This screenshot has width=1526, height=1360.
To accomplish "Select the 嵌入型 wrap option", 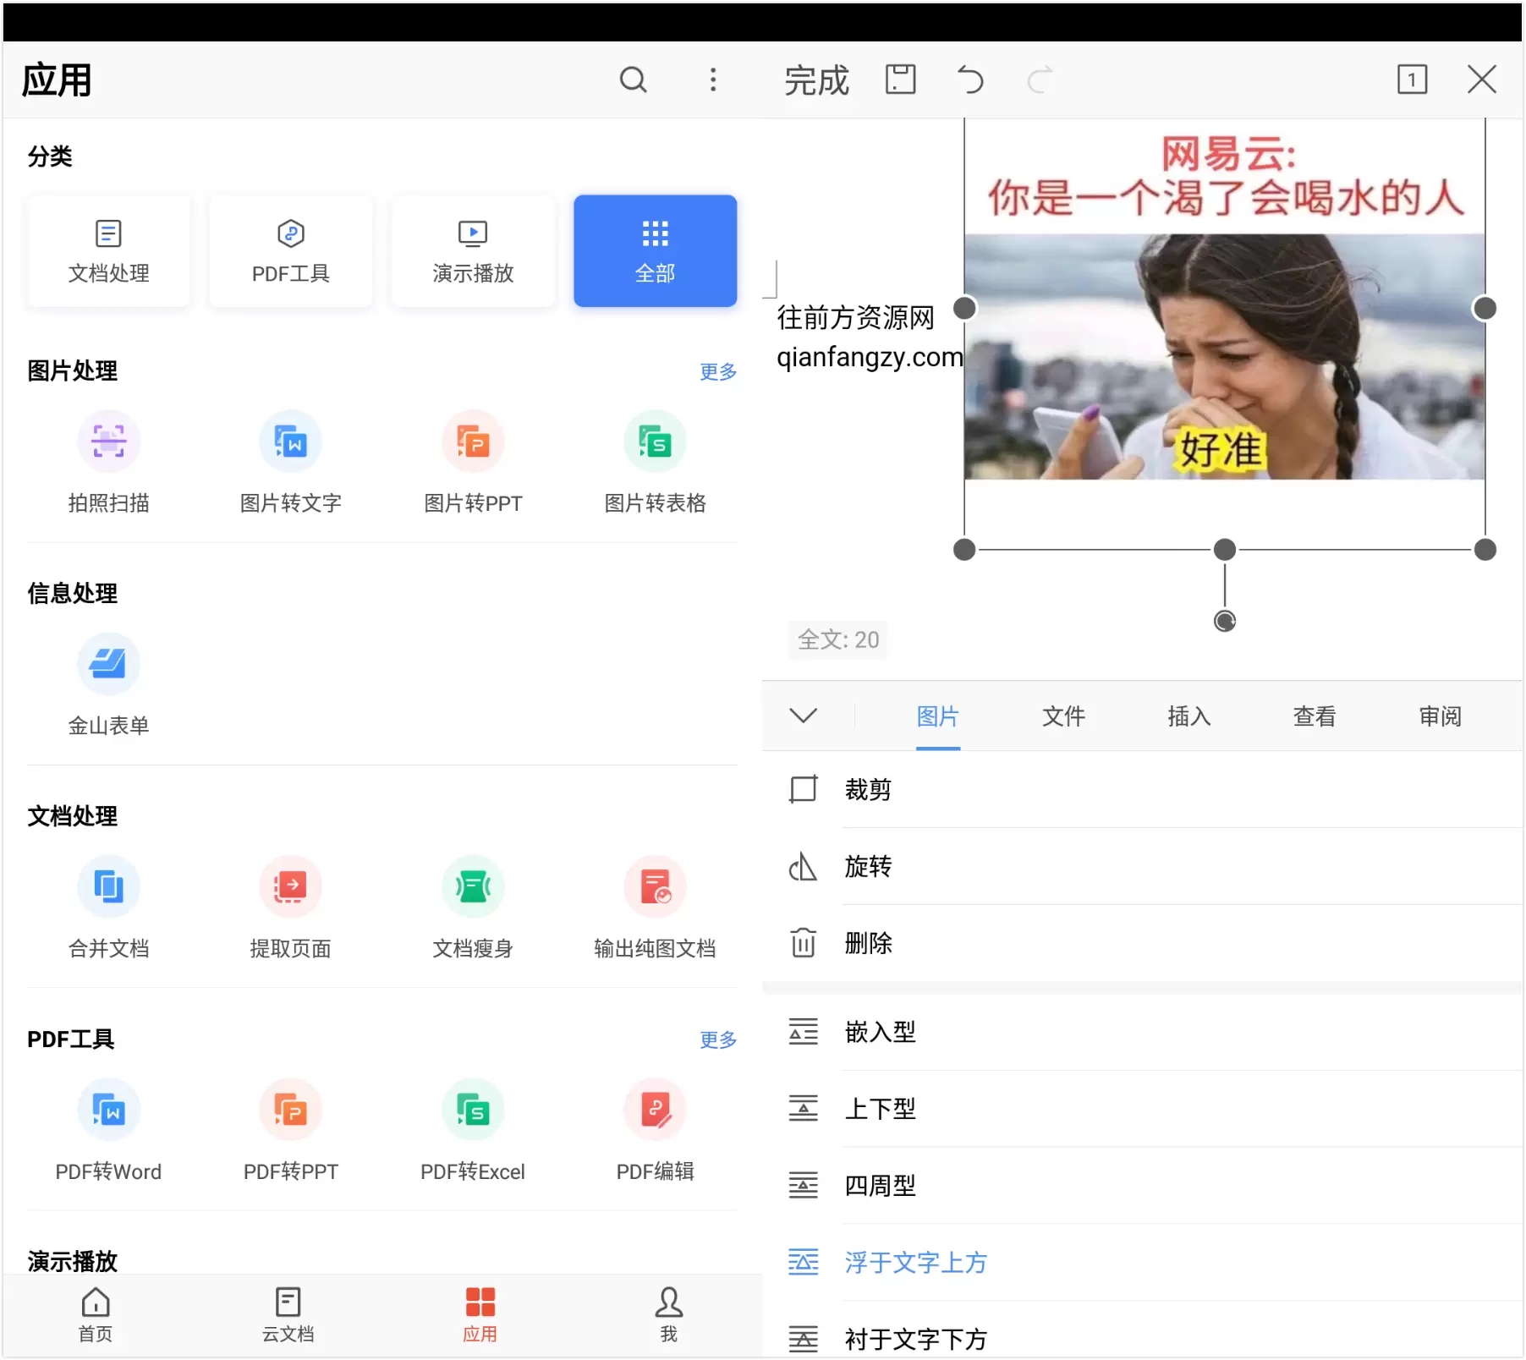I will point(880,1032).
